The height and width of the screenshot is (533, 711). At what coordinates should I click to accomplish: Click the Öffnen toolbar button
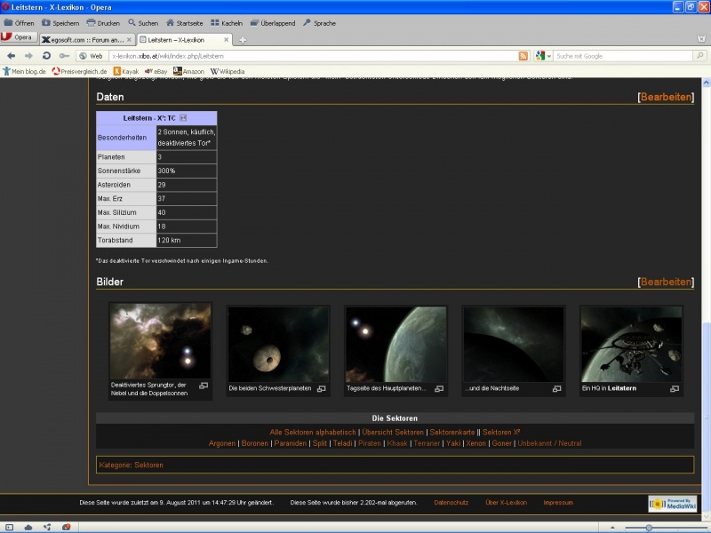[x=20, y=22]
